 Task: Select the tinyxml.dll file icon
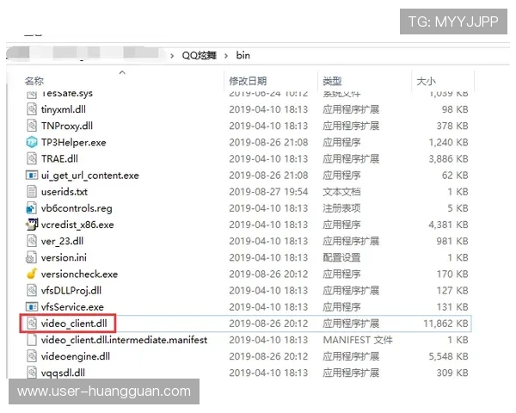33,109
